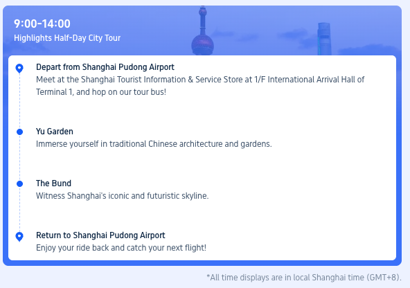Click the dashed timeline between Yu Garden and The Bund
Screen dimensions: 410x288
[19, 158]
